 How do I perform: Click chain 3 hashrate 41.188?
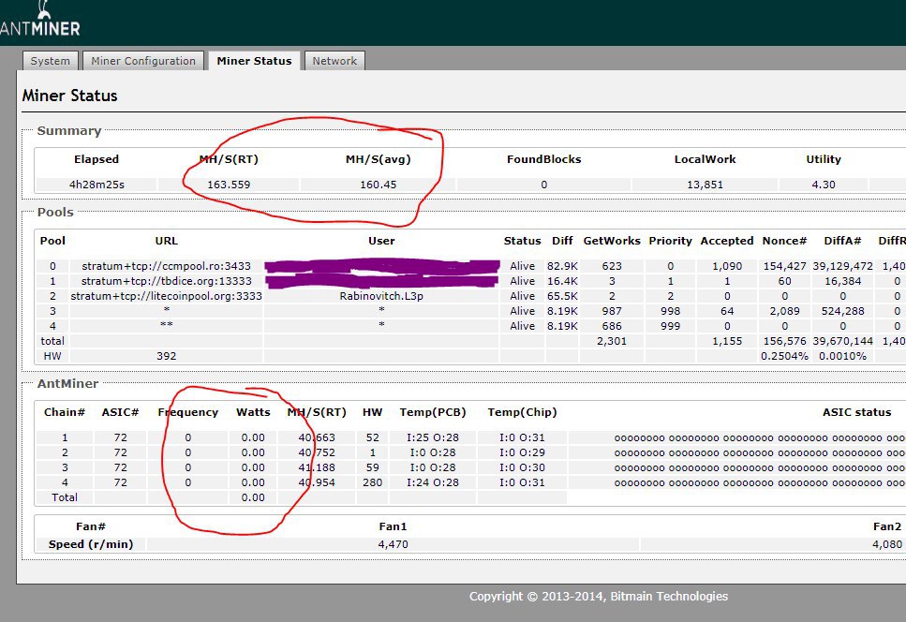(317, 467)
